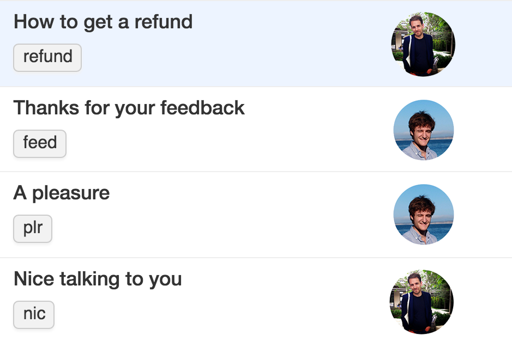Image resolution: width=512 pixels, height=341 pixels.
Task: Click empty area right of 'A pleasure' title
Action: [x=251, y=193]
